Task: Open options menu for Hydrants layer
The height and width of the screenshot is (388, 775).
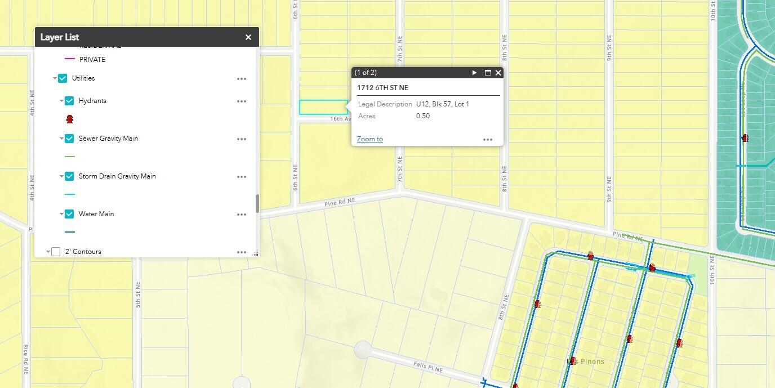Action: [x=242, y=101]
